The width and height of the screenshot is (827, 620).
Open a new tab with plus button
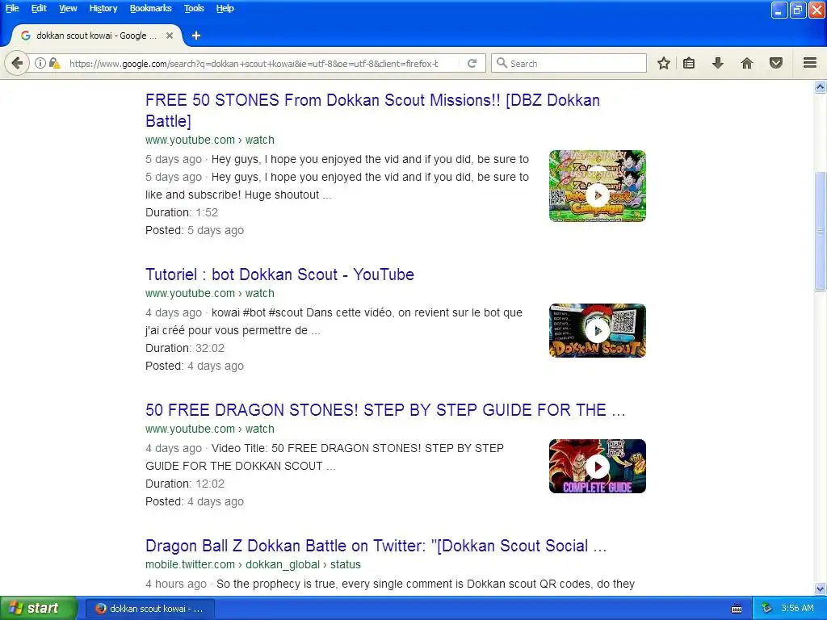[x=196, y=36]
